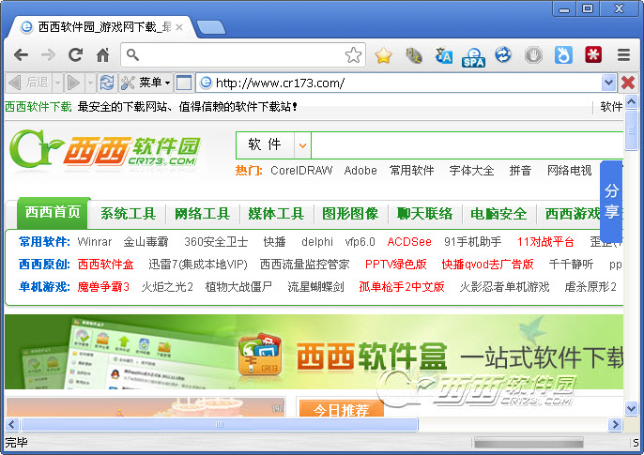Open the 网络工具 category
This screenshot has width=644, height=455.
(x=202, y=214)
